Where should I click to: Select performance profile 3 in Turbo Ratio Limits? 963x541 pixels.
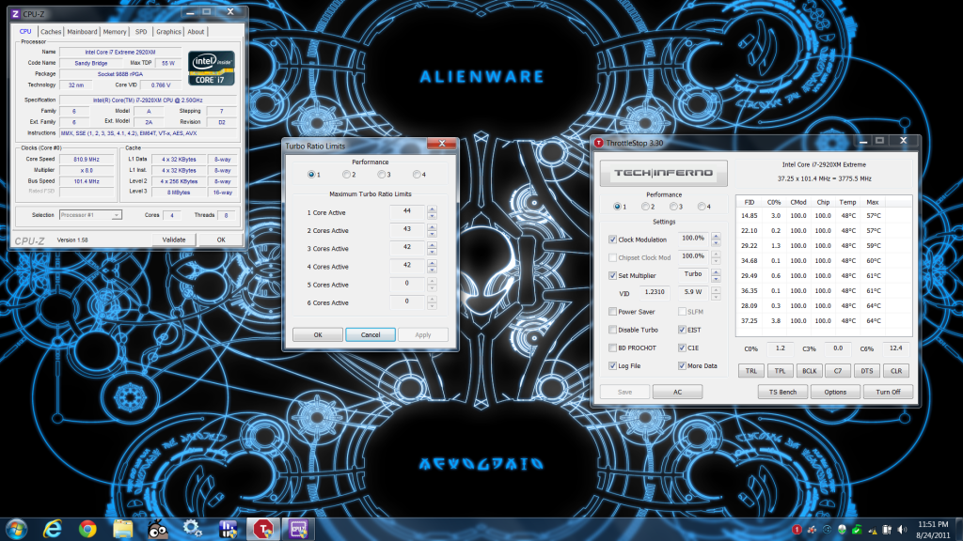[382, 175]
